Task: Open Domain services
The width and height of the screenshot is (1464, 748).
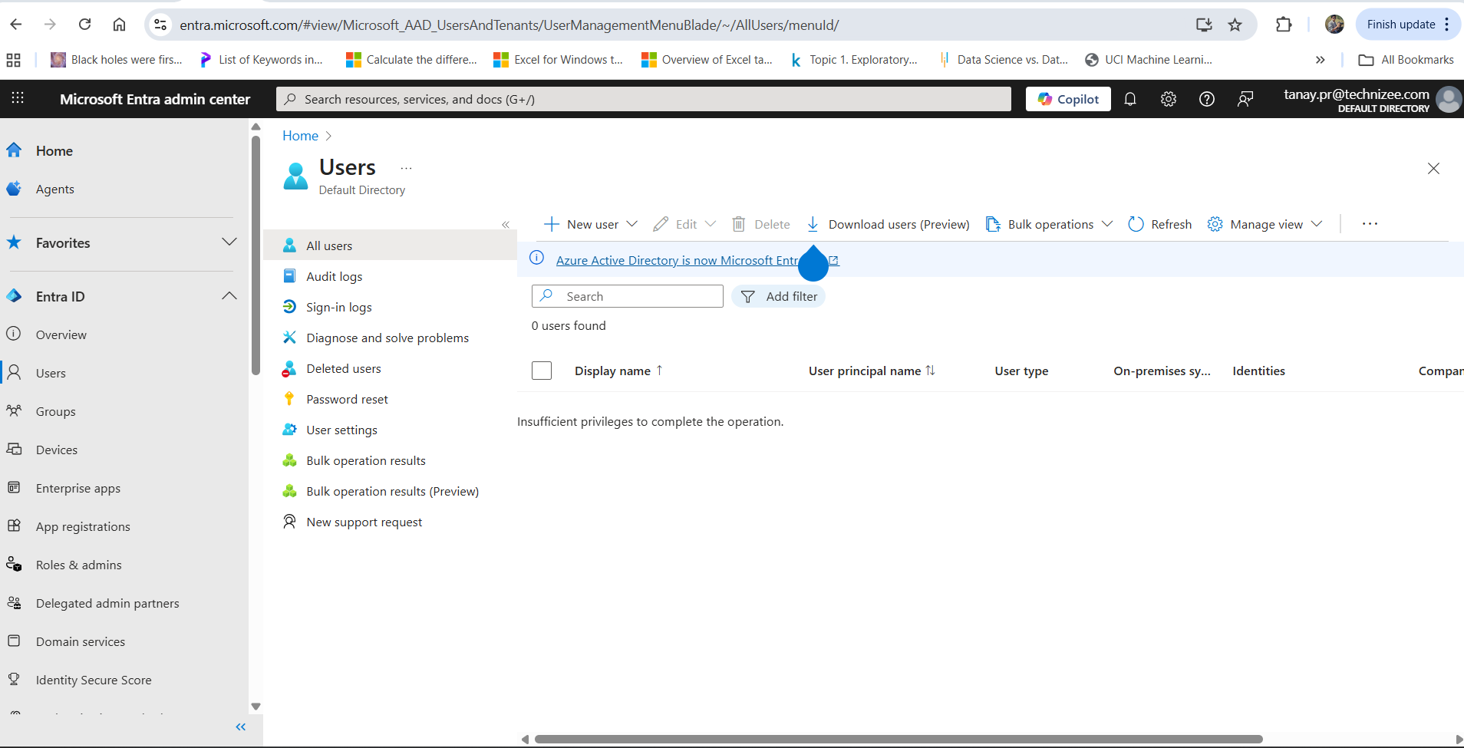Action: (81, 641)
